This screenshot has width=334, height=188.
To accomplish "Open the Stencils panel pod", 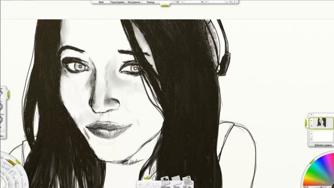I will (x=165, y=182).
